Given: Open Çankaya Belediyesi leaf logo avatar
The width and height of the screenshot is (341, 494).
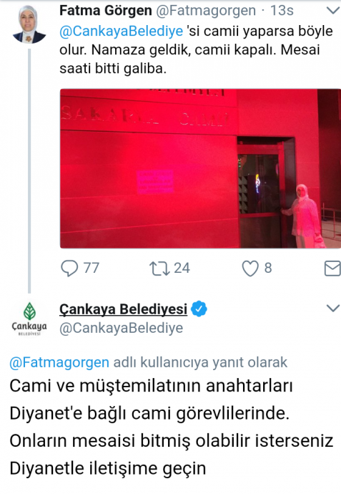Looking at the screenshot, I should click(29, 319).
